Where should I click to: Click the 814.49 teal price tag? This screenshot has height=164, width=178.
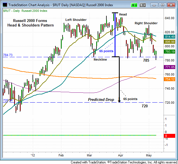click(170, 37)
